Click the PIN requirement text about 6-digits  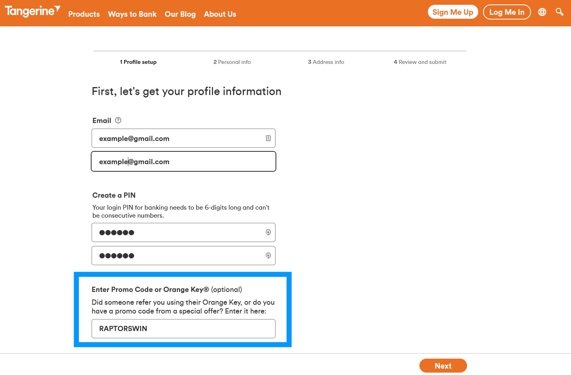(x=181, y=211)
